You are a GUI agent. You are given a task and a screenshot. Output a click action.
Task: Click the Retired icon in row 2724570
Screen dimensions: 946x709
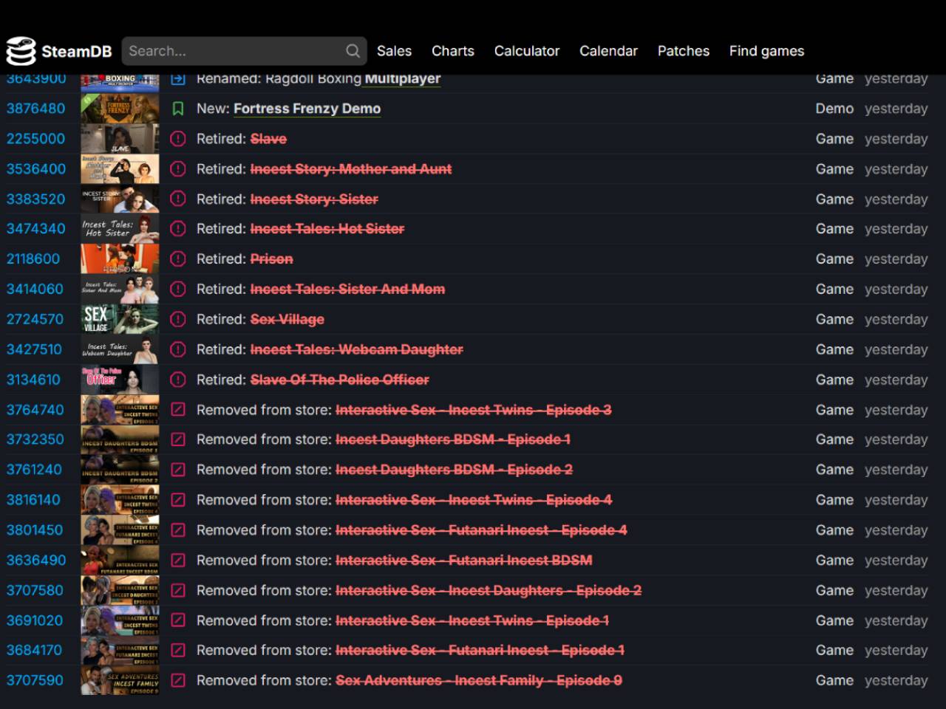[x=178, y=320]
